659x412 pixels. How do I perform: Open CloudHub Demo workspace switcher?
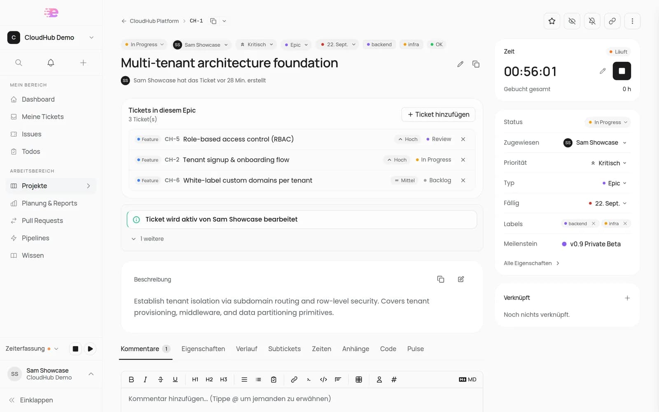pyautogui.click(x=51, y=37)
